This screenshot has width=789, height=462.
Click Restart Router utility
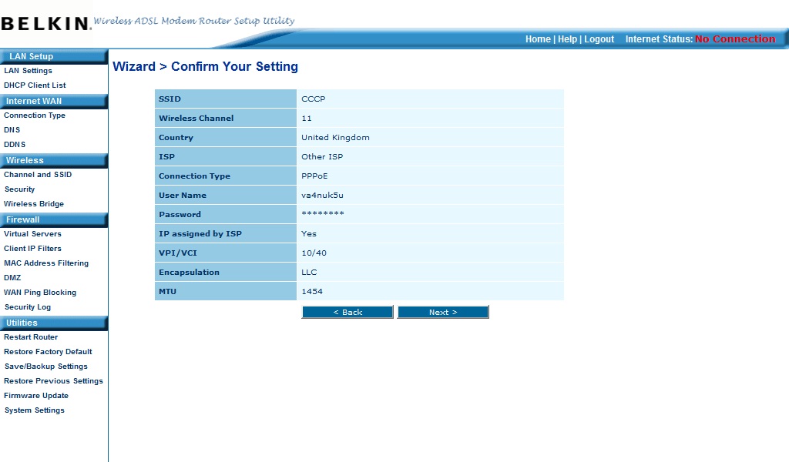(x=31, y=337)
